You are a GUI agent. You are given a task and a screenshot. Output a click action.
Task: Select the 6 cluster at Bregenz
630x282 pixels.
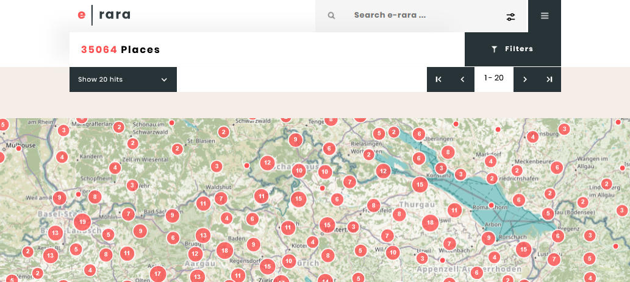click(x=557, y=236)
